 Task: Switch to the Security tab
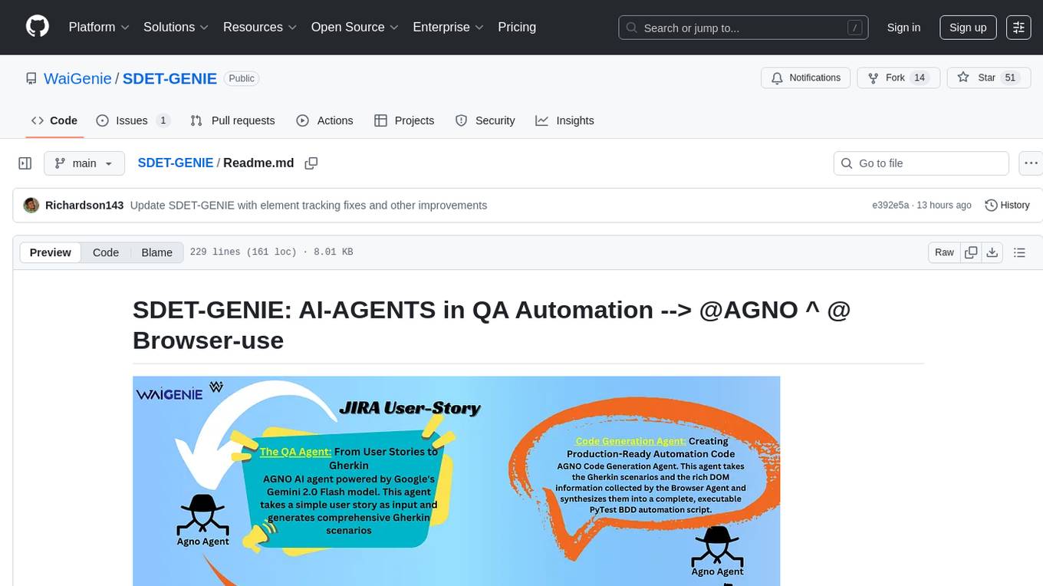pyautogui.click(x=485, y=120)
